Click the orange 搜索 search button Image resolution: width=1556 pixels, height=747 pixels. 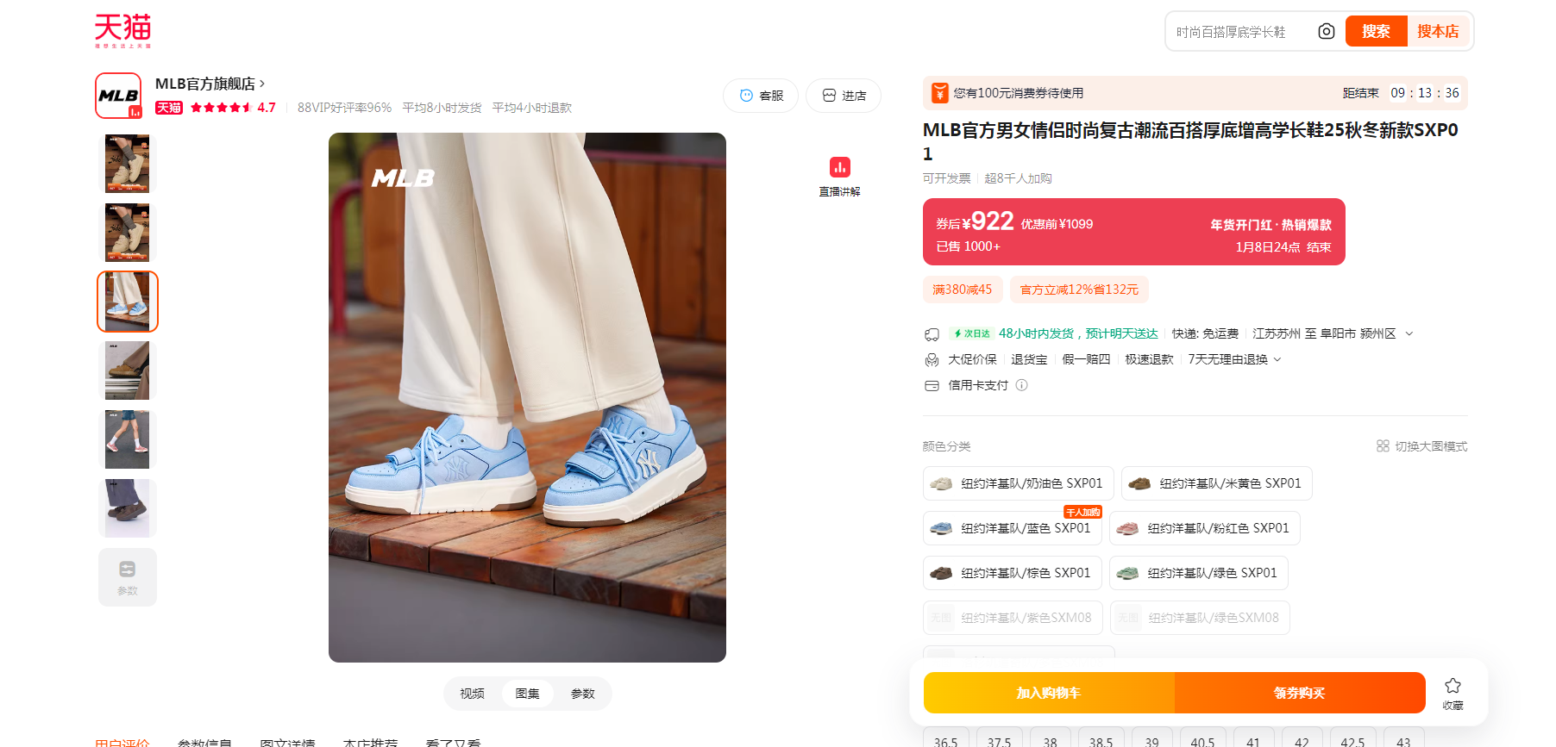pyautogui.click(x=1376, y=32)
